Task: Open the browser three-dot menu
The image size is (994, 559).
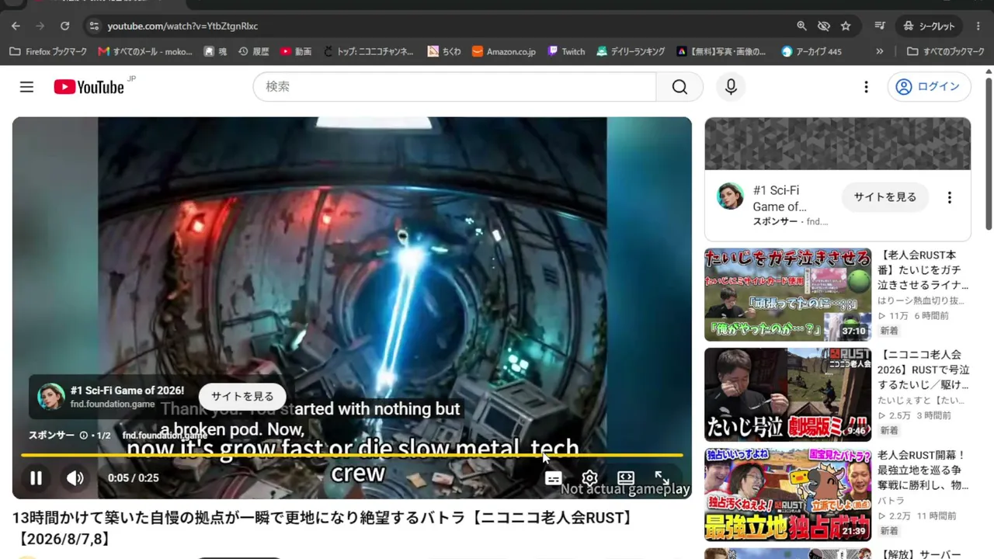Action: pos(978,26)
